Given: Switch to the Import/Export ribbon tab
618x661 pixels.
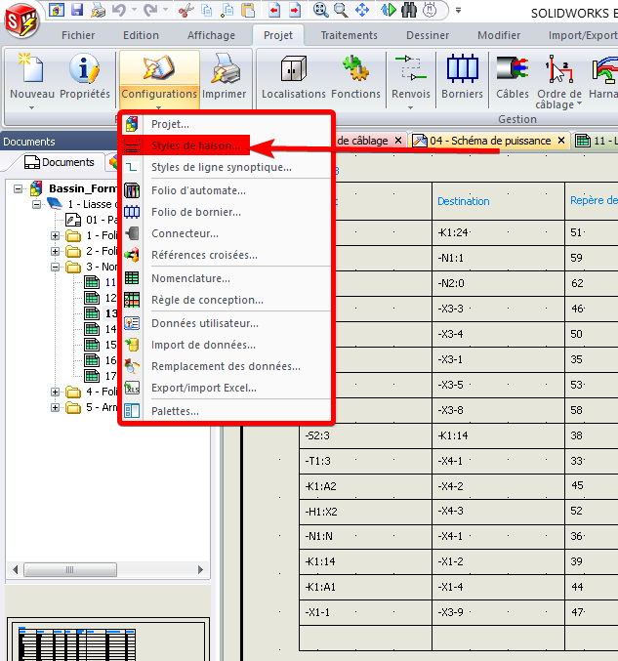Looking at the screenshot, I should coord(583,35).
